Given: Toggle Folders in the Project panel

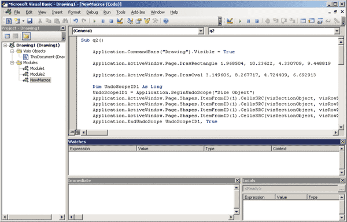Looking at the screenshot, I should (26, 36).
